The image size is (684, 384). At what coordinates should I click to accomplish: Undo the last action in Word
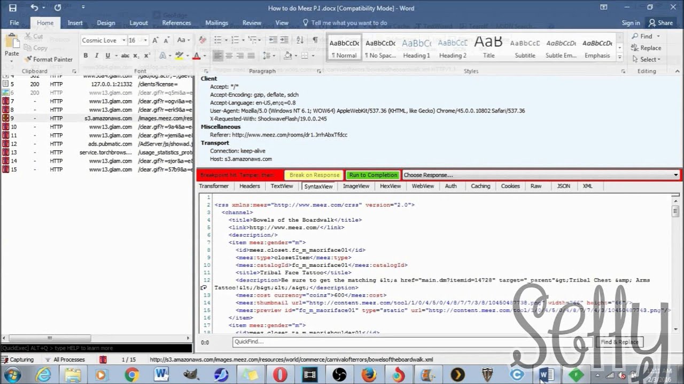[x=34, y=7]
